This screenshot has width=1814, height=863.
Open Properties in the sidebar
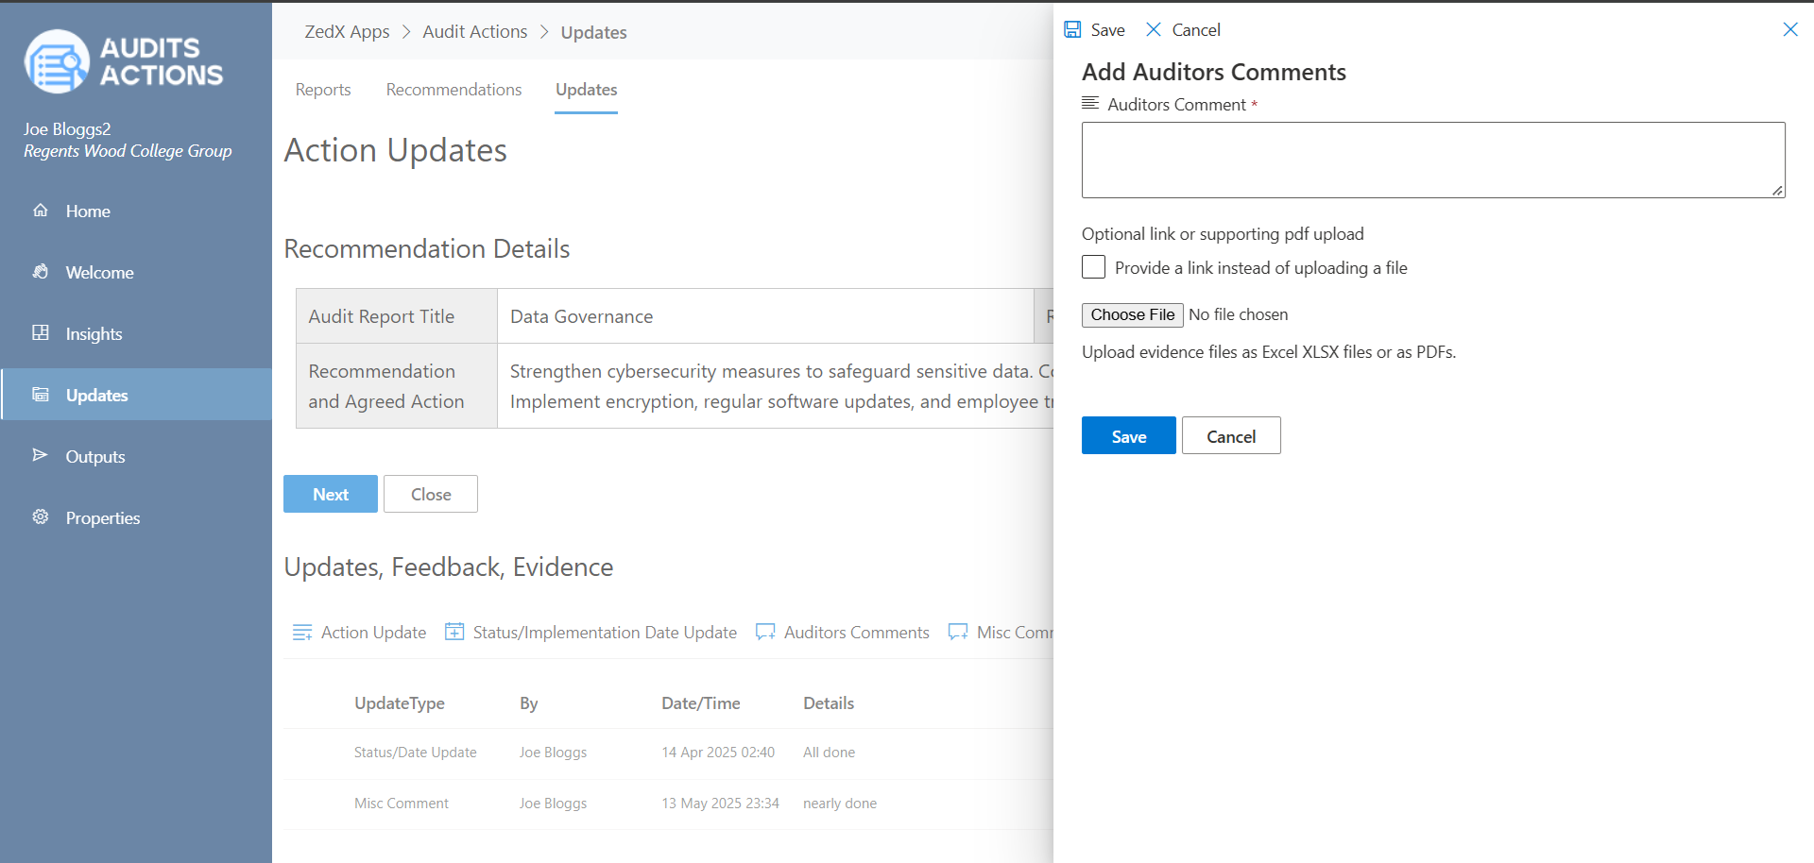[136, 517]
